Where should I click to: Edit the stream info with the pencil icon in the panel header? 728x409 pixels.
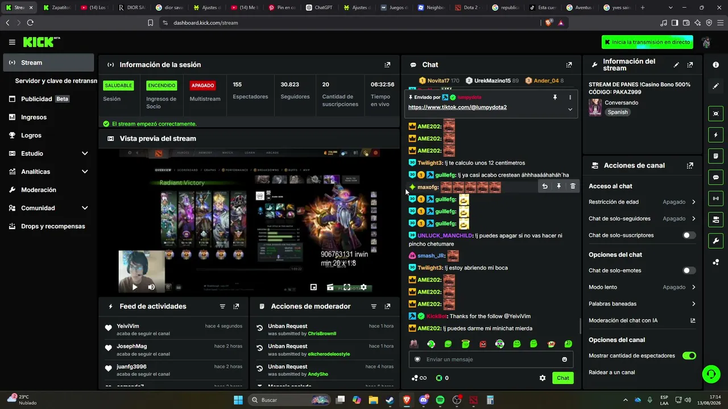click(x=676, y=65)
